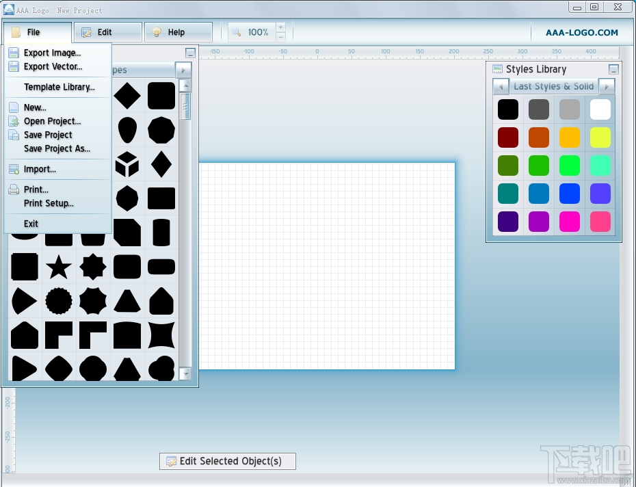Zoom in with the plus button

280,27
